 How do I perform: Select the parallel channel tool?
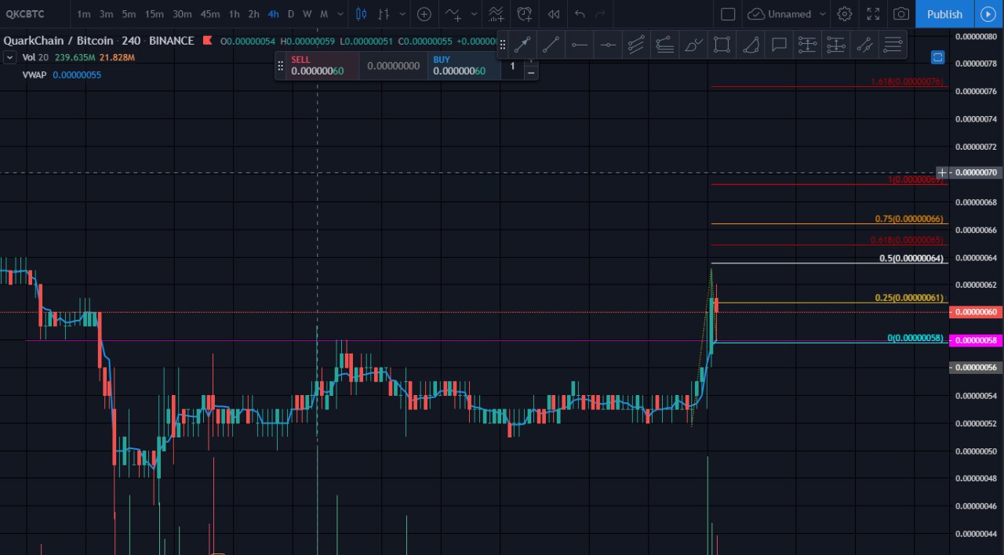pyautogui.click(x=636, y=45)
